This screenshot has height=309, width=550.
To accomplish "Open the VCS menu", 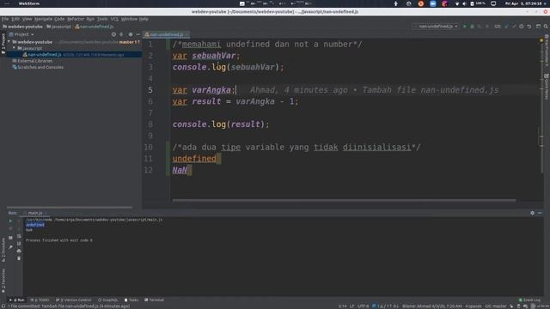I will click(x=114, y=19).
